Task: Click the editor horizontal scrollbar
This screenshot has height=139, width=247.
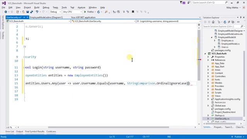Action: pos(108,127)
